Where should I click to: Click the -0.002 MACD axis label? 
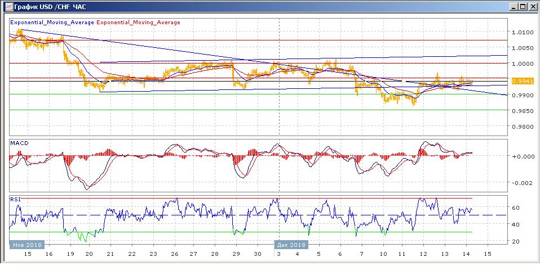coord(523,183)
